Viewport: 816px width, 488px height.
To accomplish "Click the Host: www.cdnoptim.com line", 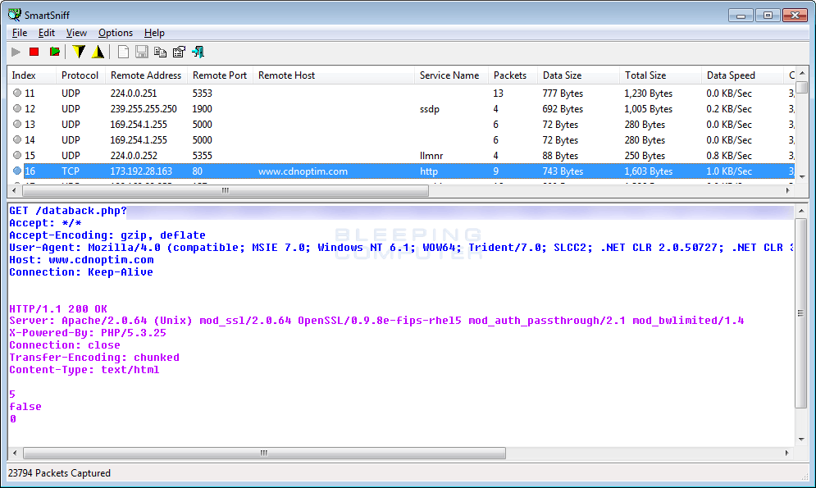I will pyautogui.click(x=81, y=260).
